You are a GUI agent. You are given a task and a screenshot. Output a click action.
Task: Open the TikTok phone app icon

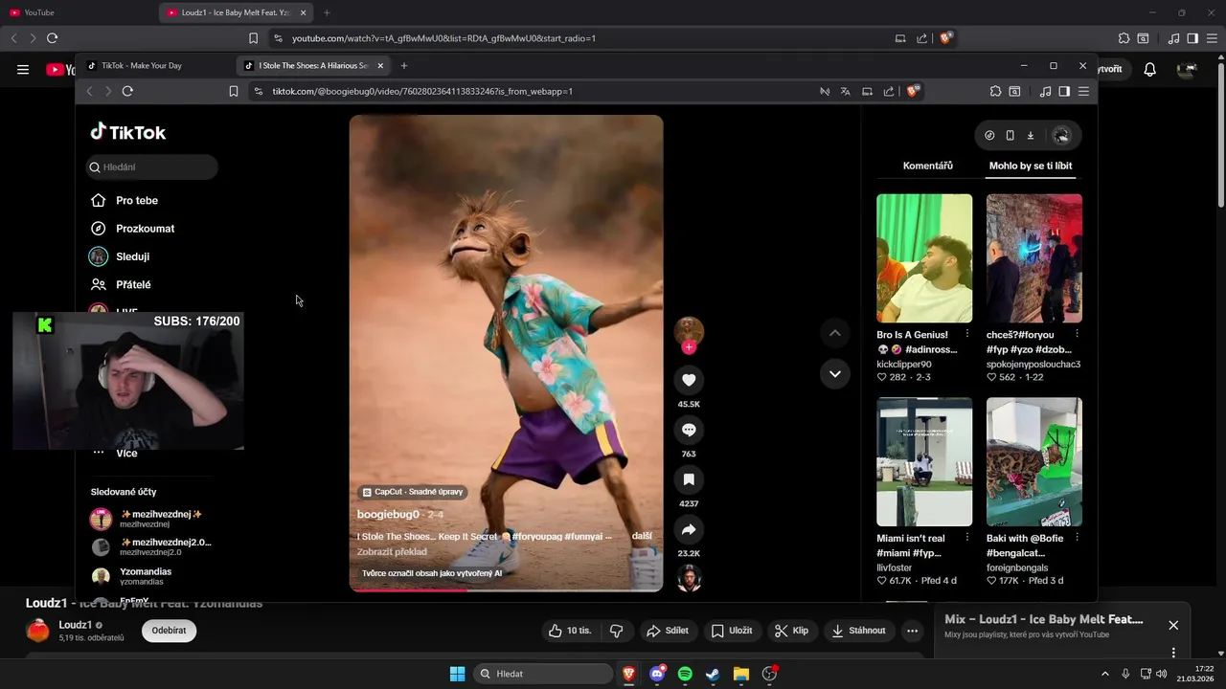coord(1010,136)
